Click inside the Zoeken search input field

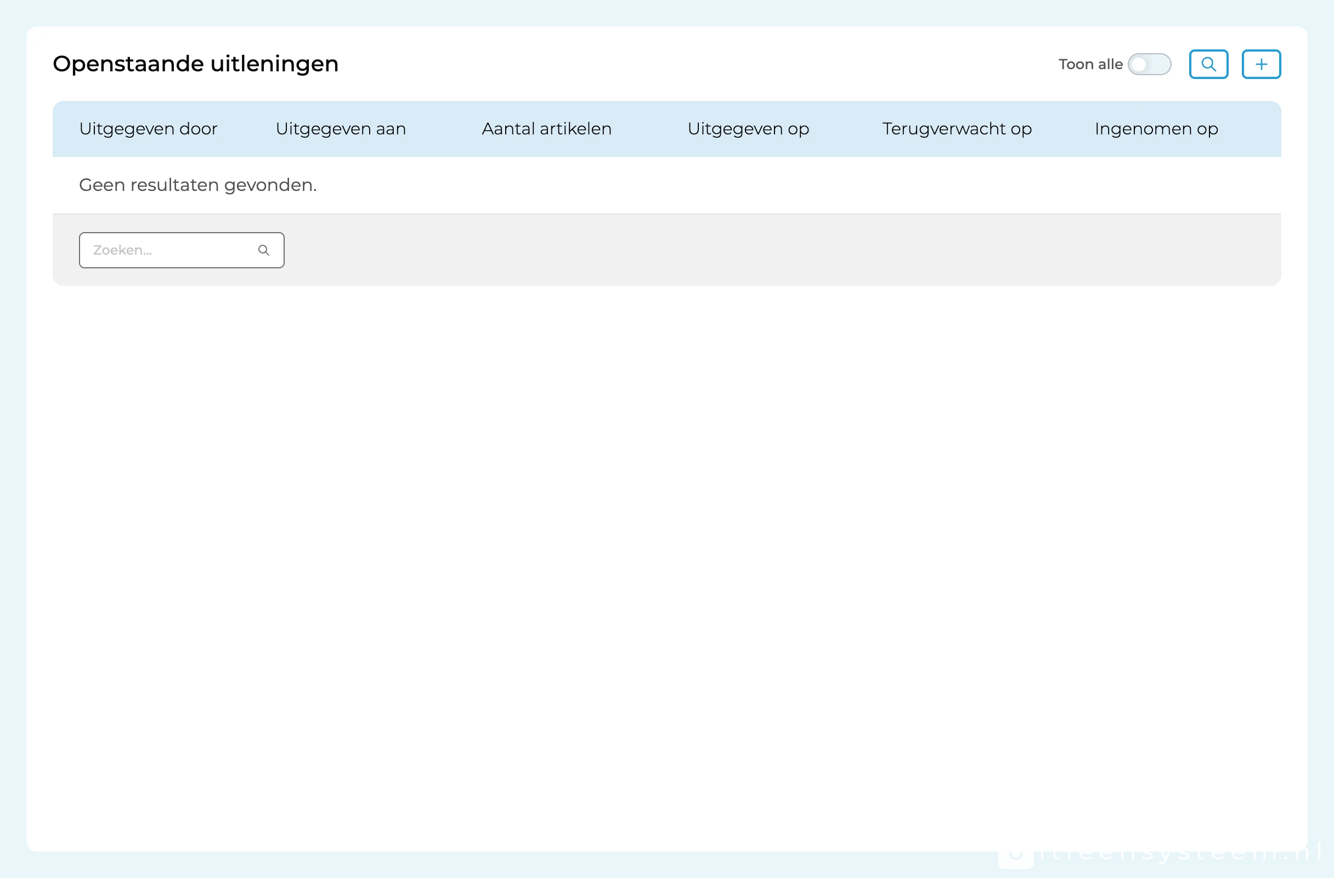click(168, 250)
